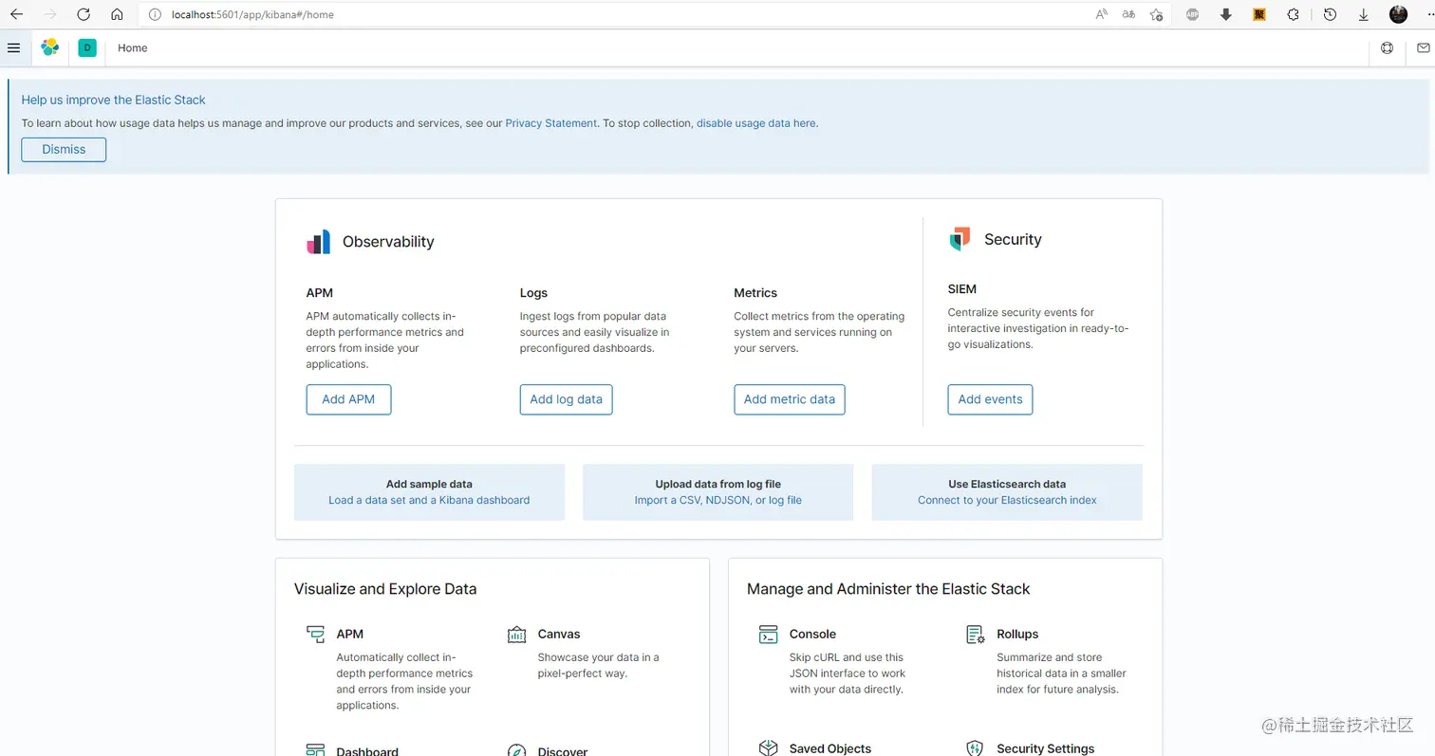Click the Rollups icon

[976, 635]
